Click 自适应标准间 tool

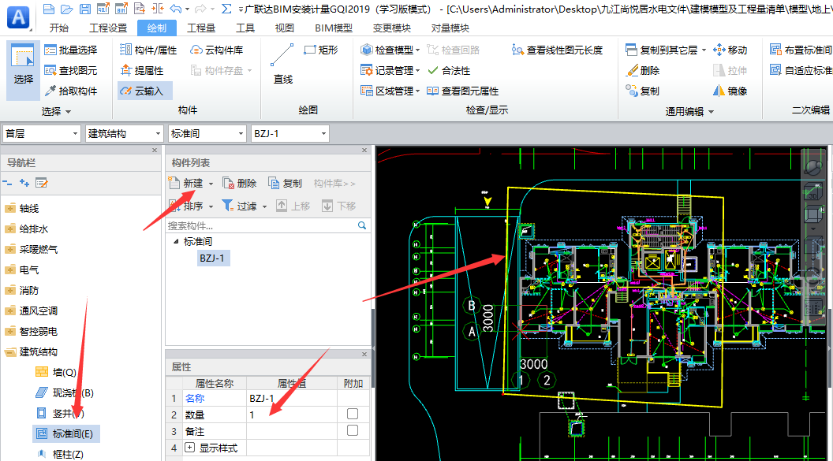click(801, 71)
